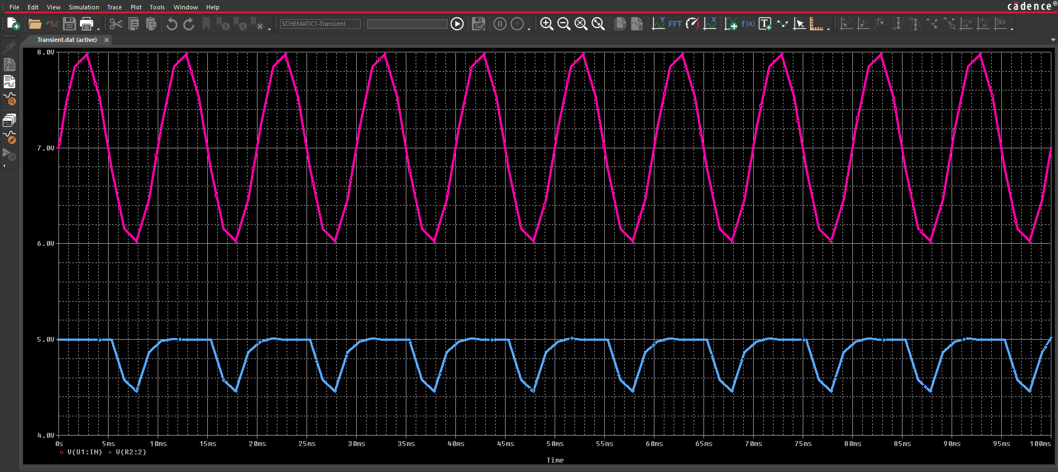The width and height of the screenshot is (1058, 472).
Task: Copy the selection with copy icon
Action: click(x=133, y=24)
